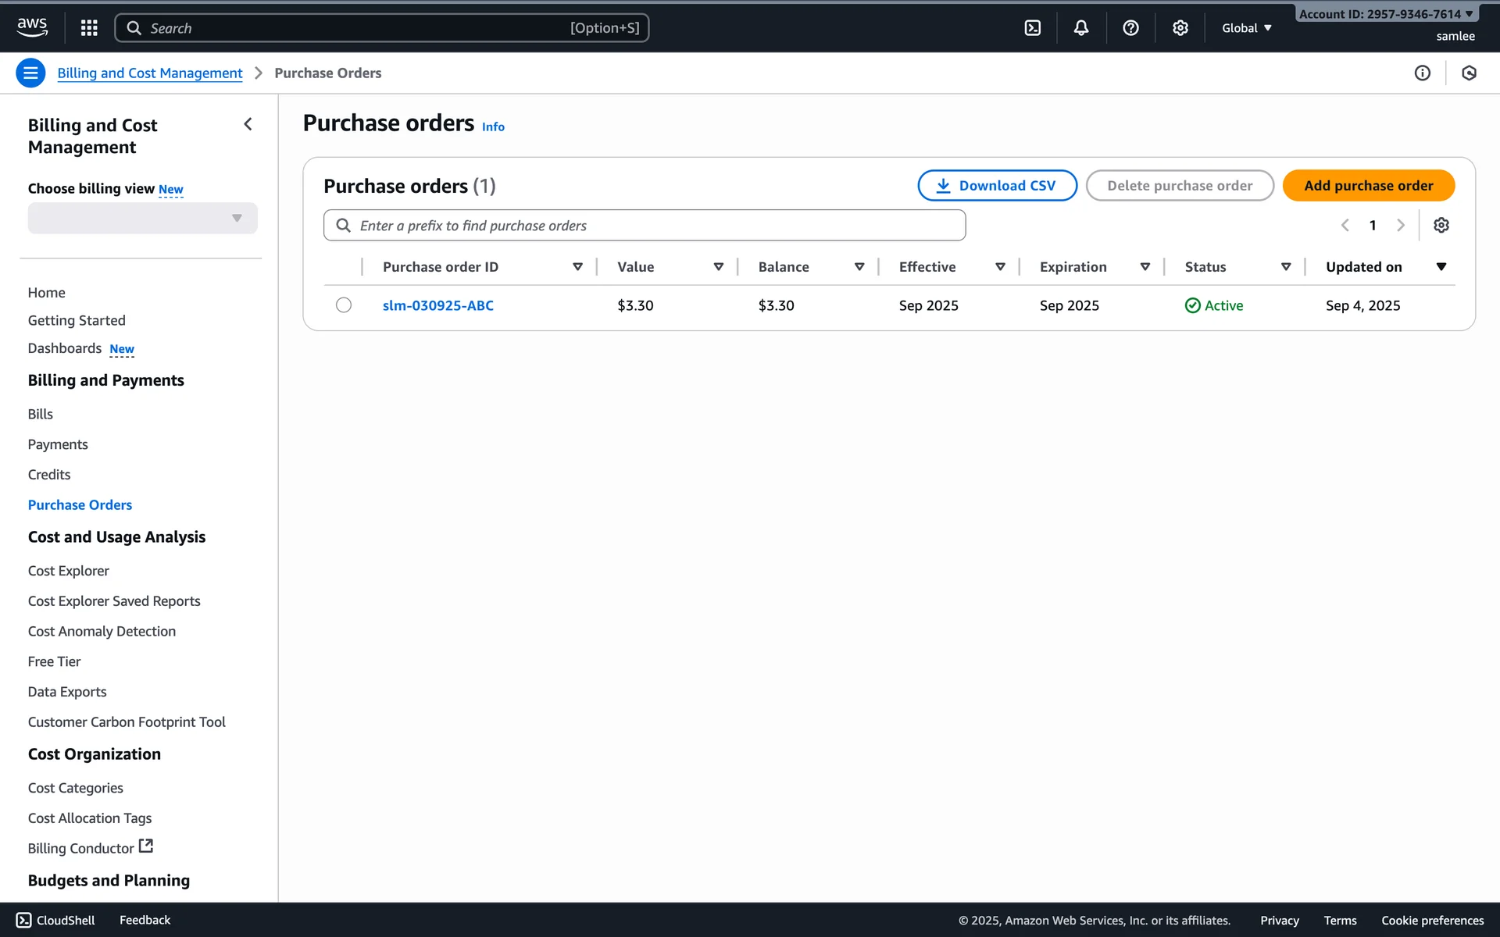This screenshot has width=1500, height=937.
Task: Select the slm-030925-ABC purchase order radio button
Action: [344, 305]
